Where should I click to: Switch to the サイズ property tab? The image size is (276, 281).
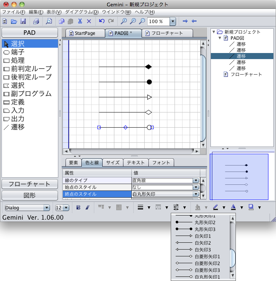click(x=113, y=162)
